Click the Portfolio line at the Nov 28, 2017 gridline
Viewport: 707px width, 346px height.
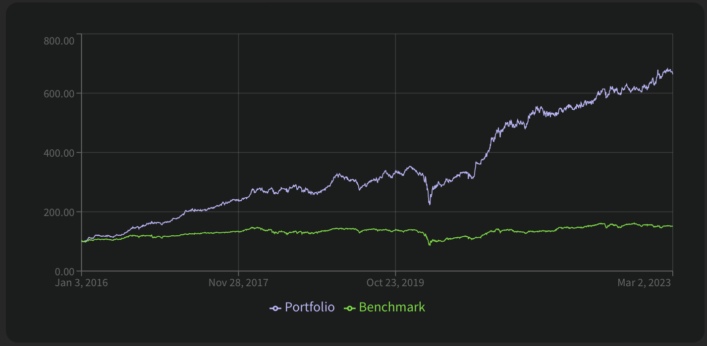pyautogui.click(x=238, y=200)
